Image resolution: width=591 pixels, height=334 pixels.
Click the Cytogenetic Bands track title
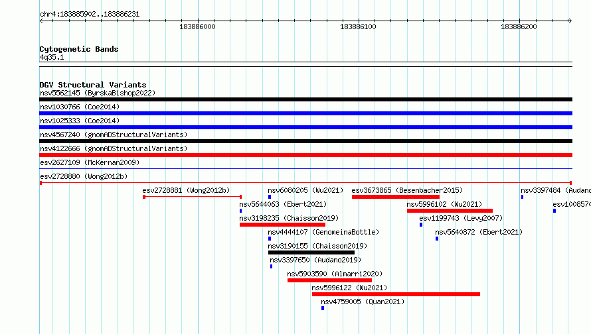coord(79,49)
